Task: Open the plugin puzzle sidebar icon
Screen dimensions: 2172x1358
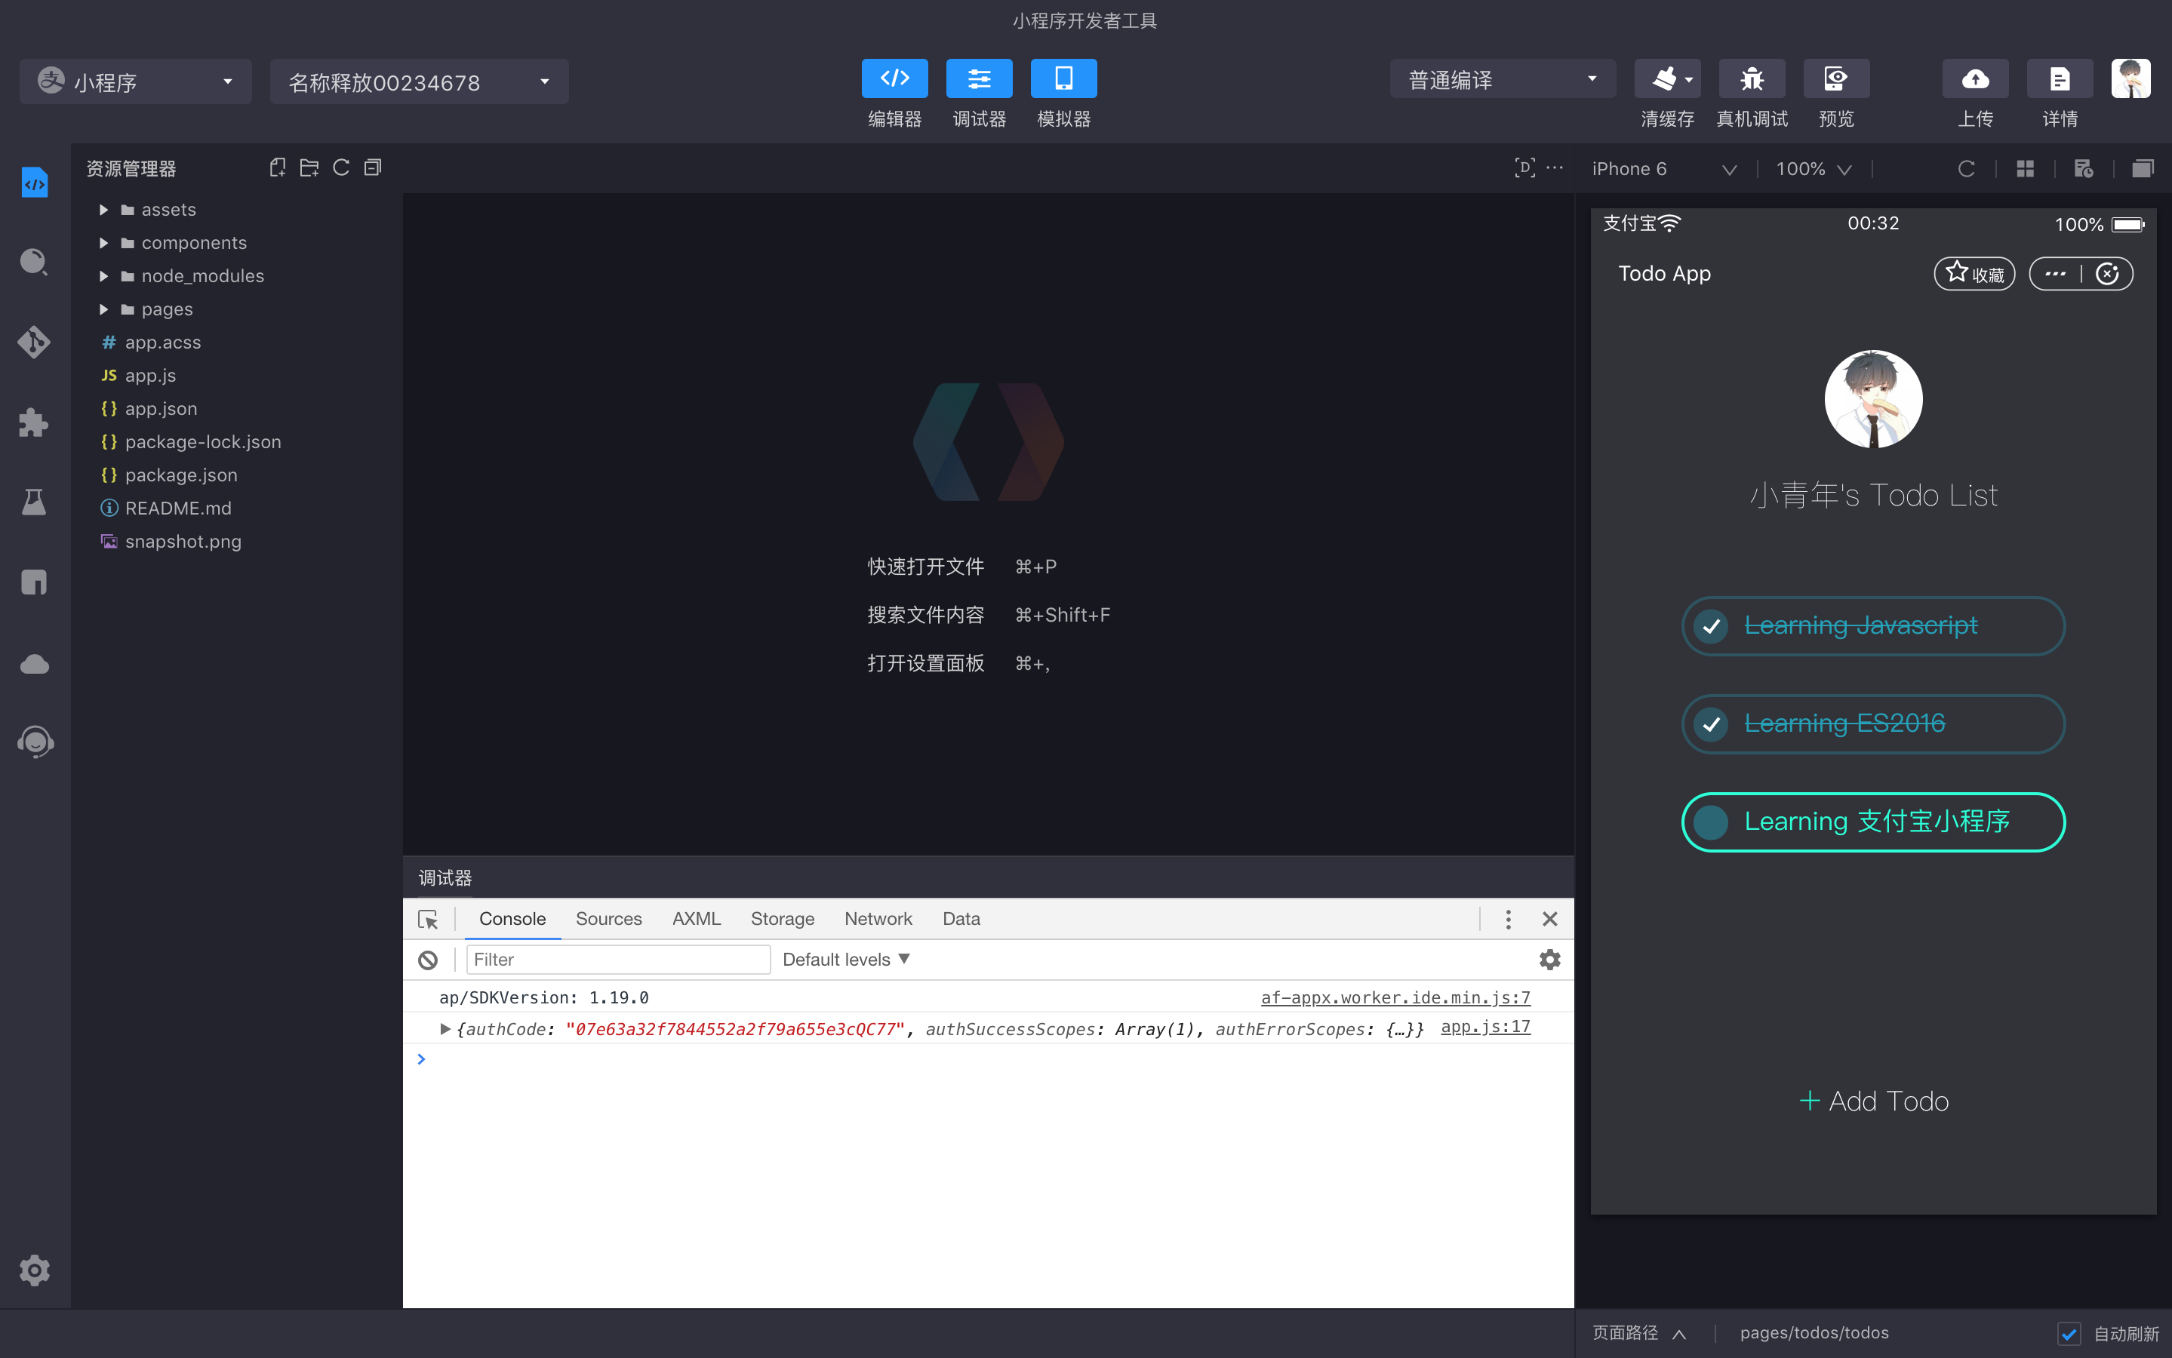Action: tap(34, 422)
